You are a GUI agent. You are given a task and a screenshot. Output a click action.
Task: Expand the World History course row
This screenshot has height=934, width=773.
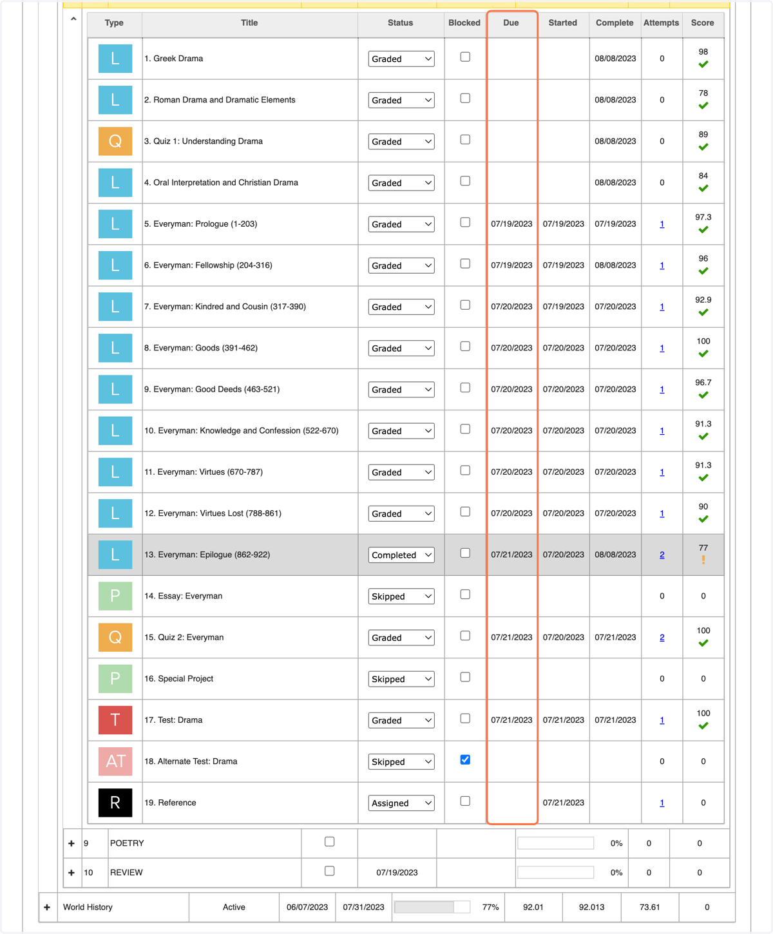tap(47, 907)
